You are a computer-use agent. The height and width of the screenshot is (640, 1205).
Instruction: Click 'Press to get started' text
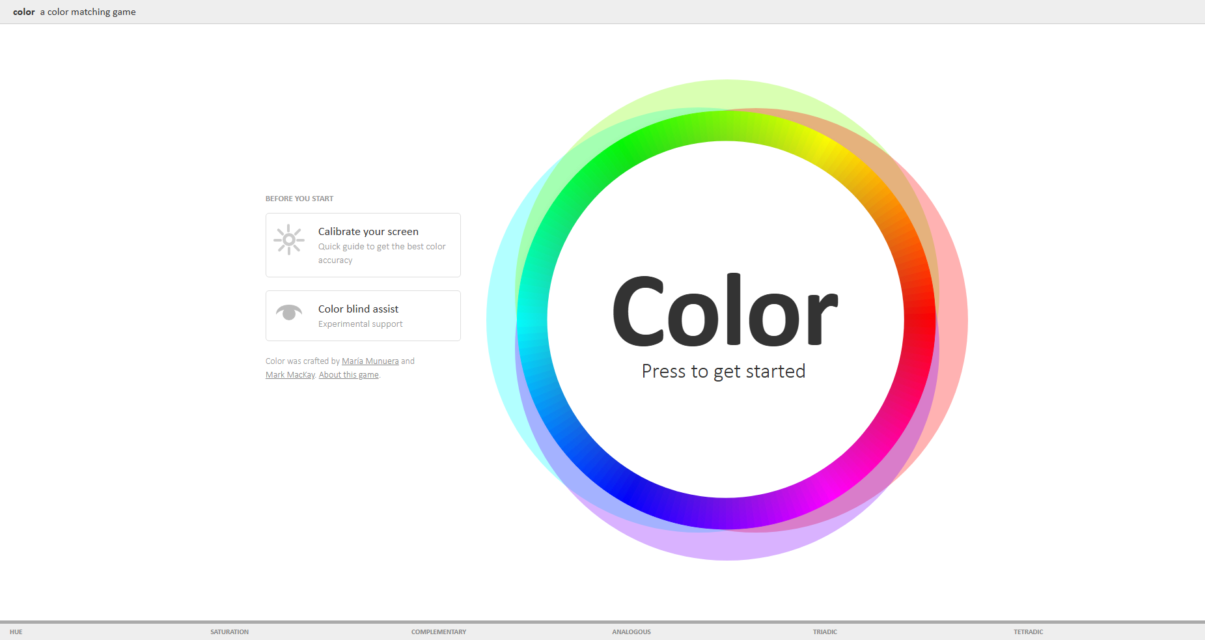pos(723,372)
